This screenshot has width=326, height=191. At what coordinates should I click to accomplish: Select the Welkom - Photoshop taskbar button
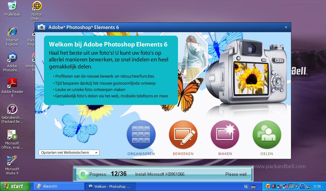(110, 187)
